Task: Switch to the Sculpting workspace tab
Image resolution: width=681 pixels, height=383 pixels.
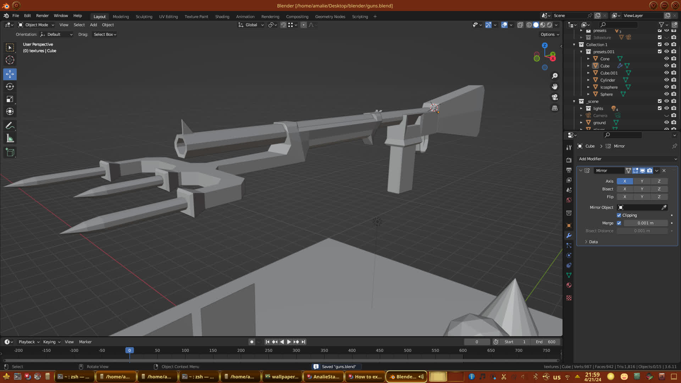Action: tap(144, 17)
